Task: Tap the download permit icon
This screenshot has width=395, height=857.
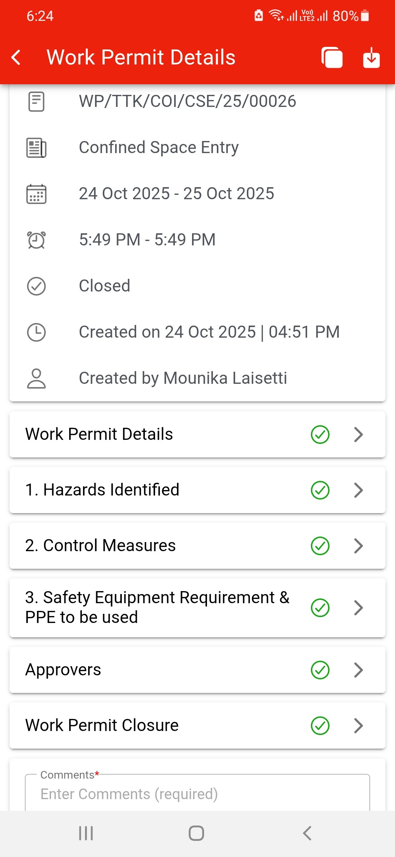Action: [x=371, y=57]
